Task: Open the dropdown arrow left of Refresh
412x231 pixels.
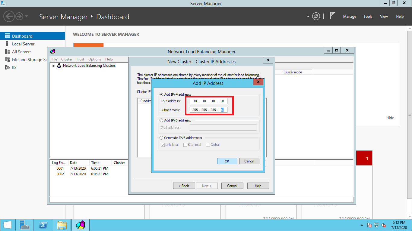Action: point(308,17)
